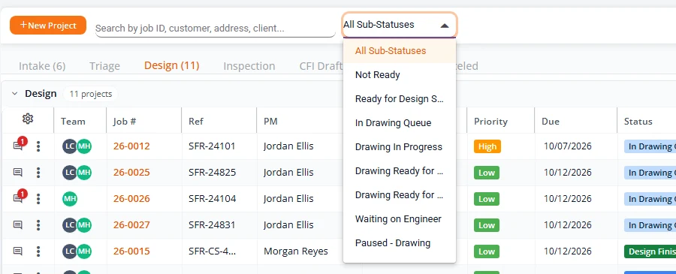Switch to Intake (6) tab
This screenshot has height=274, width=676.
tap(42, 66)
